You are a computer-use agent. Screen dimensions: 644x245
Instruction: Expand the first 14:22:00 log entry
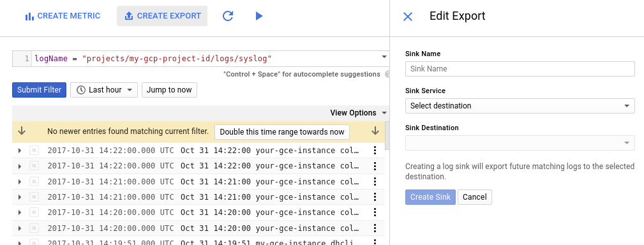pos(19,151)
